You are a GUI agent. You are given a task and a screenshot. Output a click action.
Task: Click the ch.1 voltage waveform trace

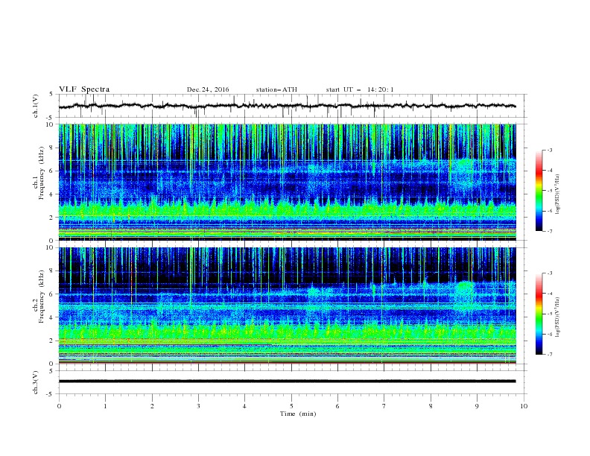click(287, 106)
